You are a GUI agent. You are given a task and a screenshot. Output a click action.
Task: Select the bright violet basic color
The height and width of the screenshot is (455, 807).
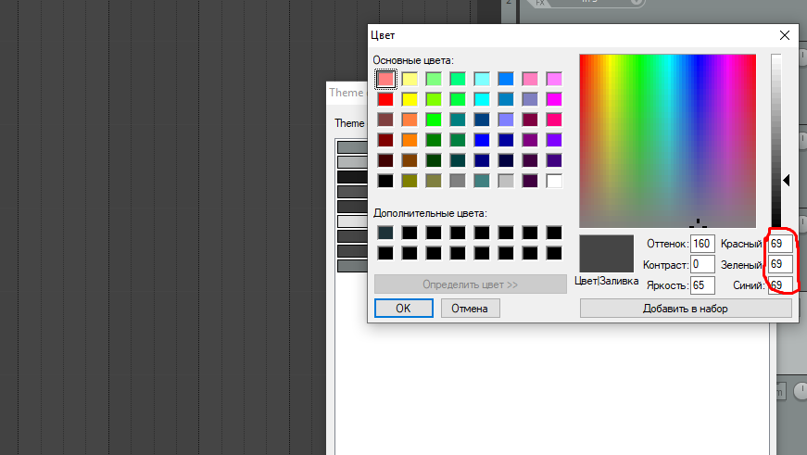coord(554,140)
